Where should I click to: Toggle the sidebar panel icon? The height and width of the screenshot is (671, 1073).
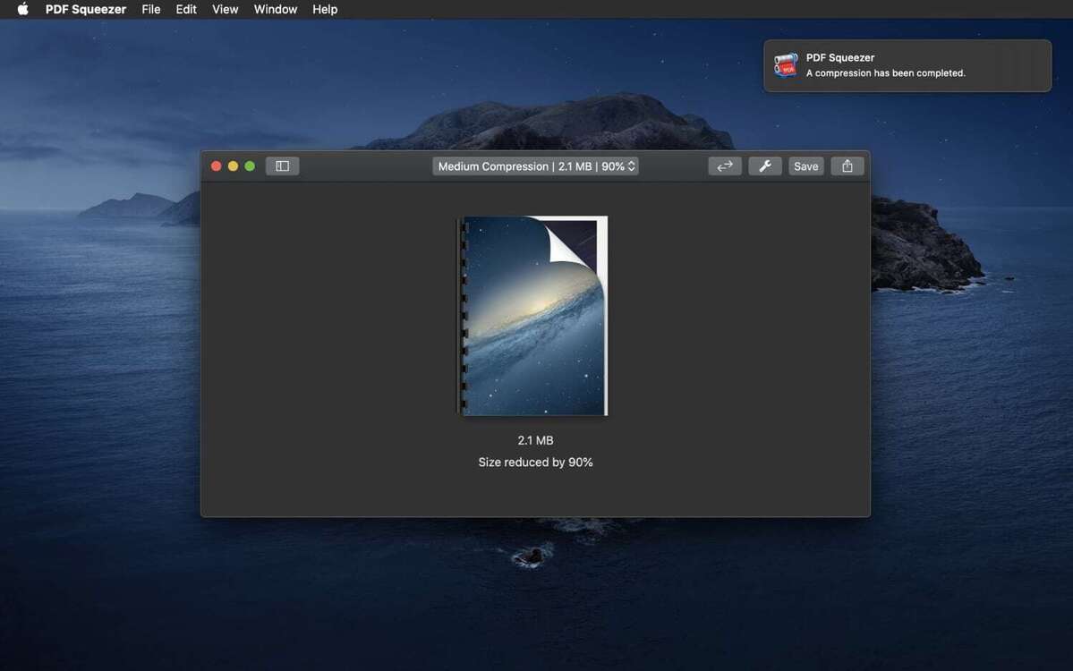282,166
